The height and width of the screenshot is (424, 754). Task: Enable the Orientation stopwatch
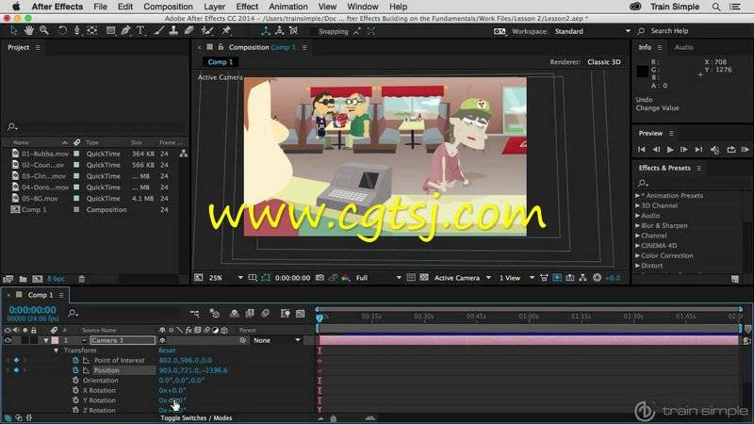coord(75,381)
